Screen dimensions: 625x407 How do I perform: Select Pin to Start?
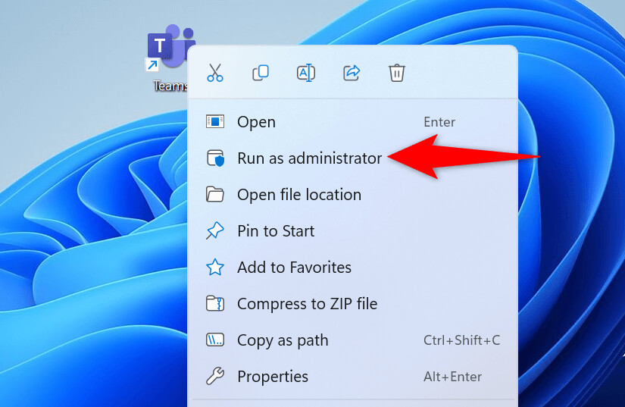353,231
